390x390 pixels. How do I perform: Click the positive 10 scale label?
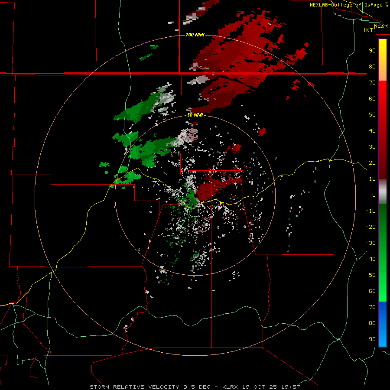coord(372,179)
